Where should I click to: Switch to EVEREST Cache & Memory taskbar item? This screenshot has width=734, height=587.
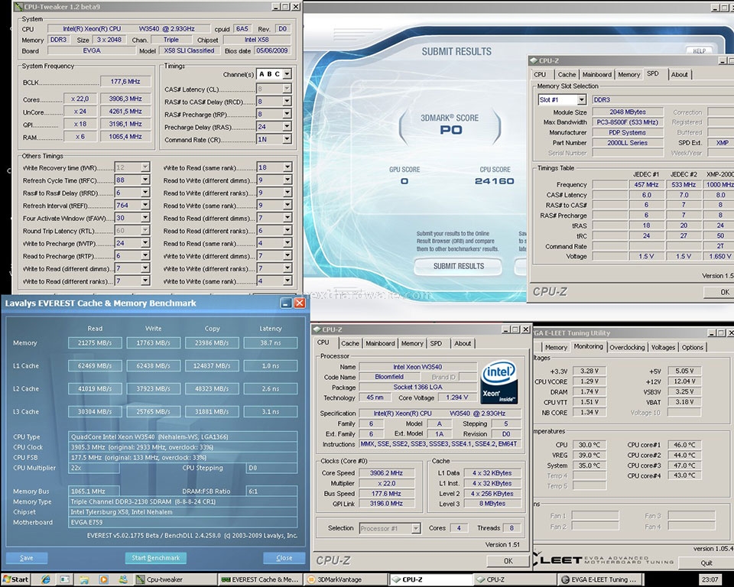tap(260, 579)
